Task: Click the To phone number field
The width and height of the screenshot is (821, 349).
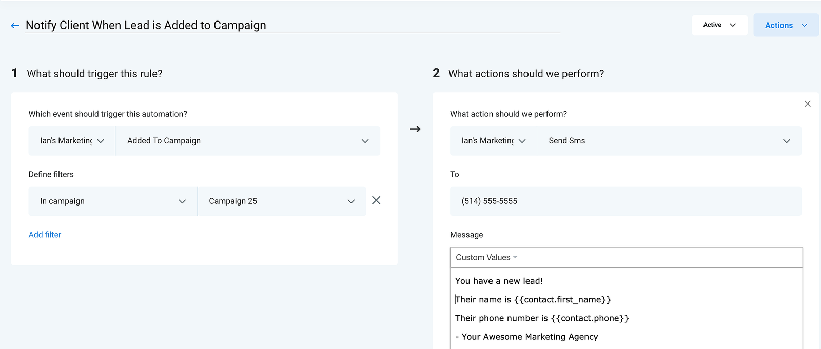Action: [x=625, y=201]
